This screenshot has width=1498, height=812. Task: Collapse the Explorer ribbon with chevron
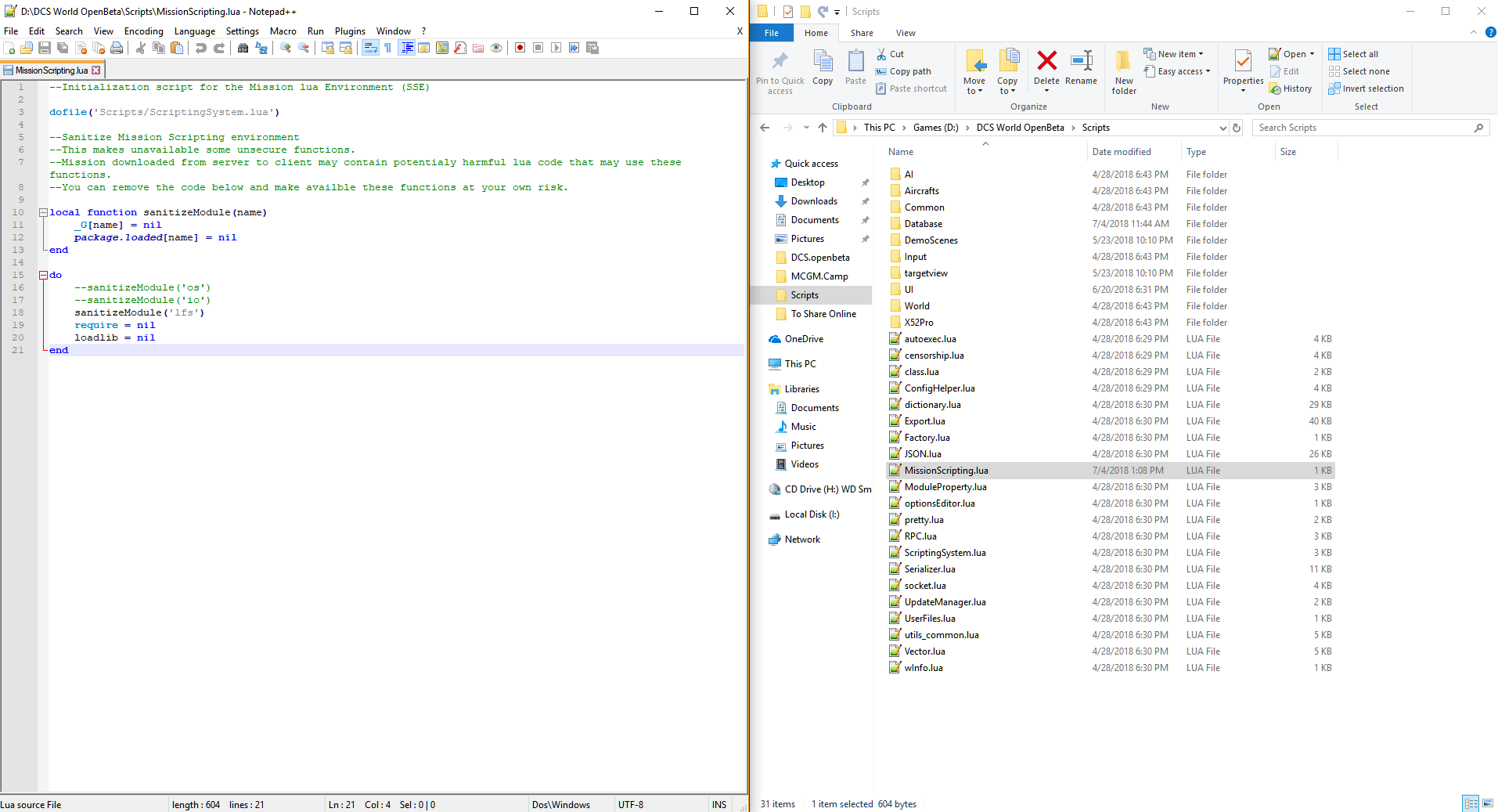pyautogui.click(x=1474, y=32)
